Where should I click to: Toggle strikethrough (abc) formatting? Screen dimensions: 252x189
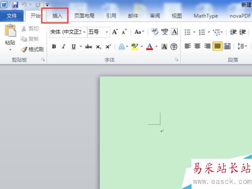click(89, 46)
